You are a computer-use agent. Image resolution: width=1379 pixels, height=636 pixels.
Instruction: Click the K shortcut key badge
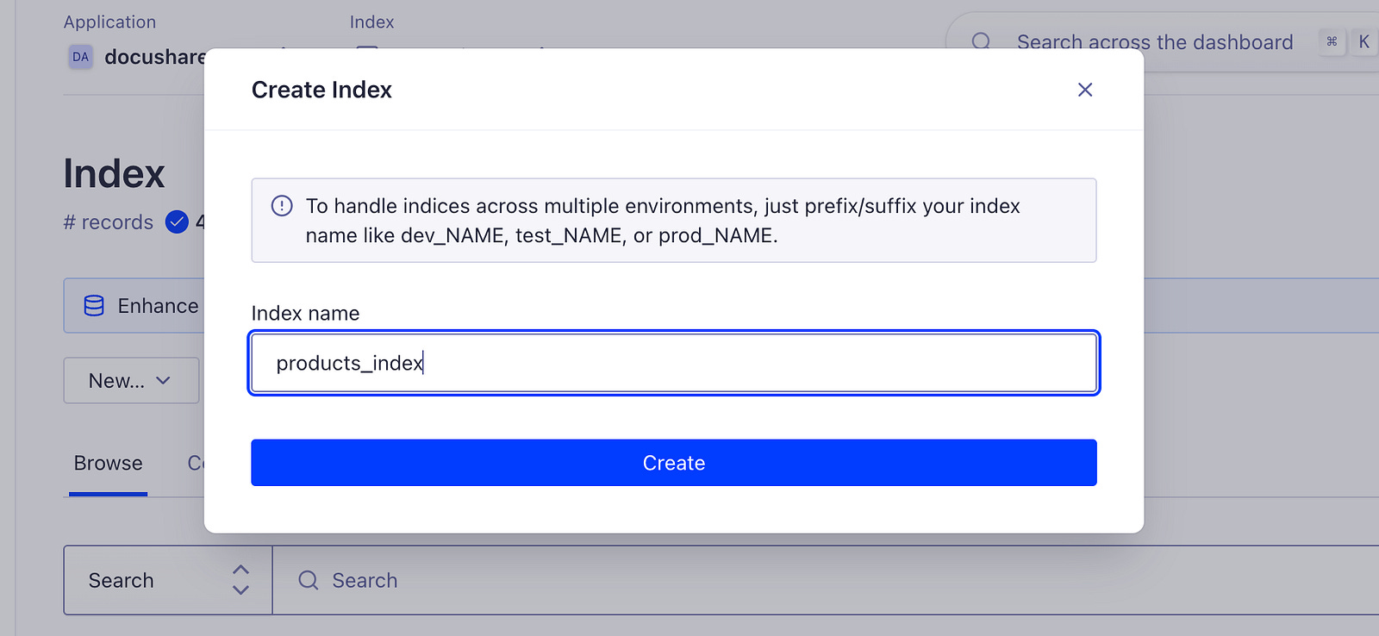1363,41
